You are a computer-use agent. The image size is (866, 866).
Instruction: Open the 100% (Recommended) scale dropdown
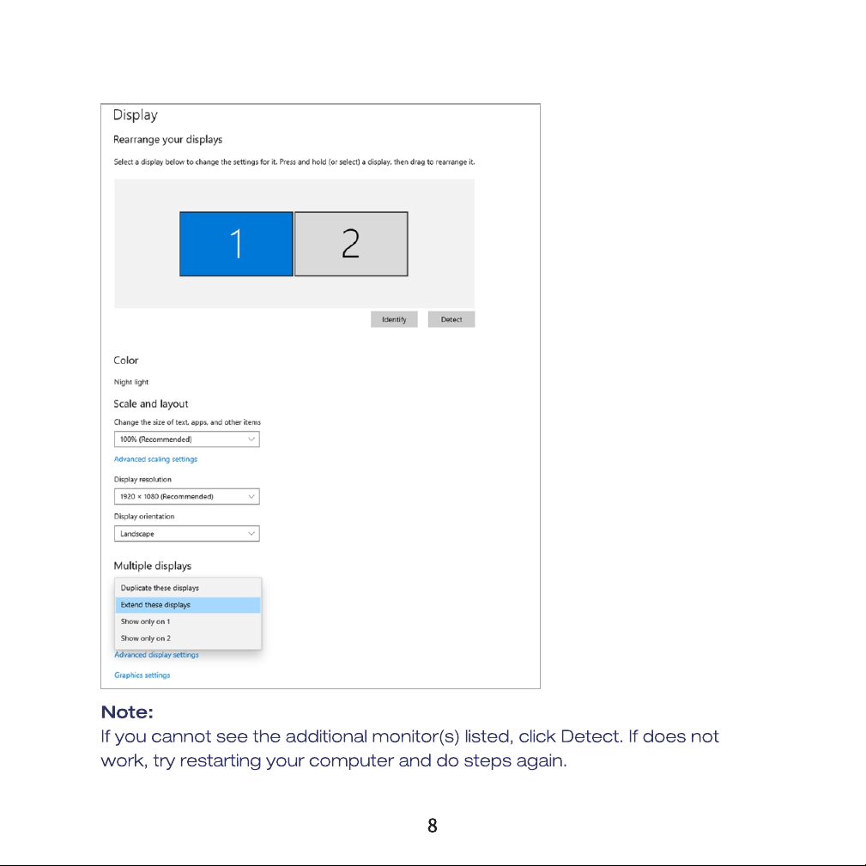coord(187,439)
